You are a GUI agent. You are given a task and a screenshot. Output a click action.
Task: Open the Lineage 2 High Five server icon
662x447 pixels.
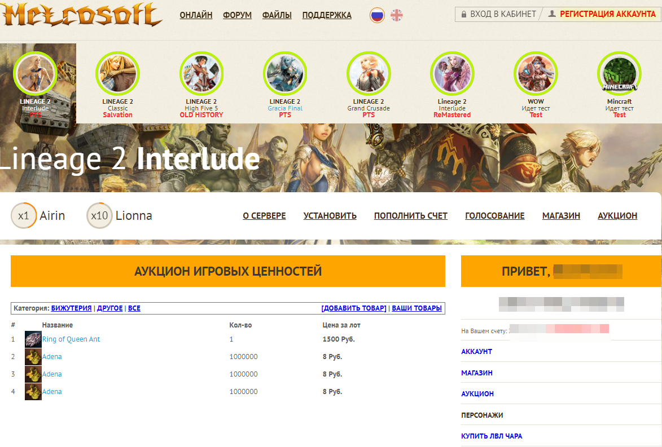click(201, 74)
